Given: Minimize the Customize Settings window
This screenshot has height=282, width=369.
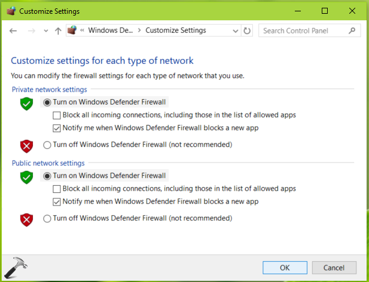Looking at the screenshot, I should tap(298, 11).
